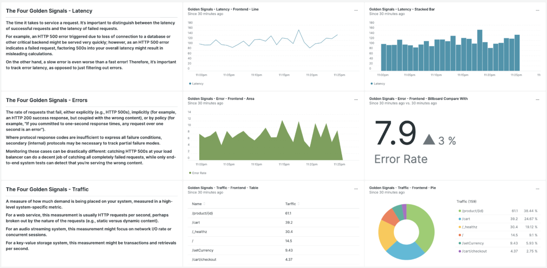The height and width of the screenshot is (268, 547).
Task: Click the orange / legend dot in the pie legend
Action: point(460,235)
